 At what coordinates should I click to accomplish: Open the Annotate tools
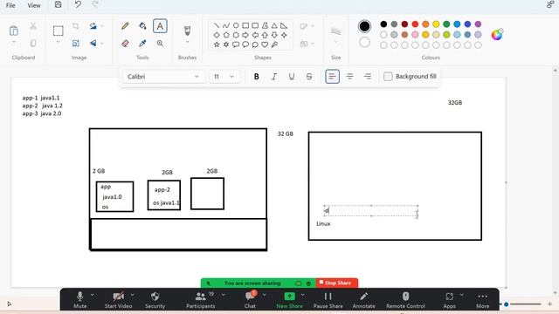click(x=363, y=300)
